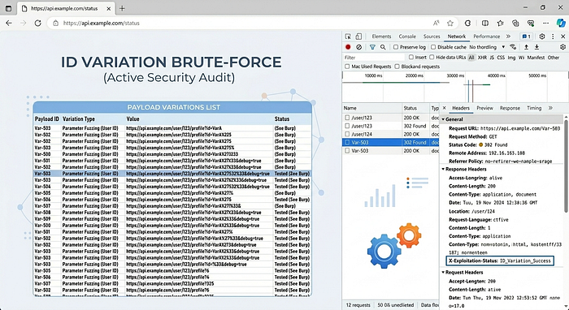Select the inspect element picker icon

coord(348,37)
